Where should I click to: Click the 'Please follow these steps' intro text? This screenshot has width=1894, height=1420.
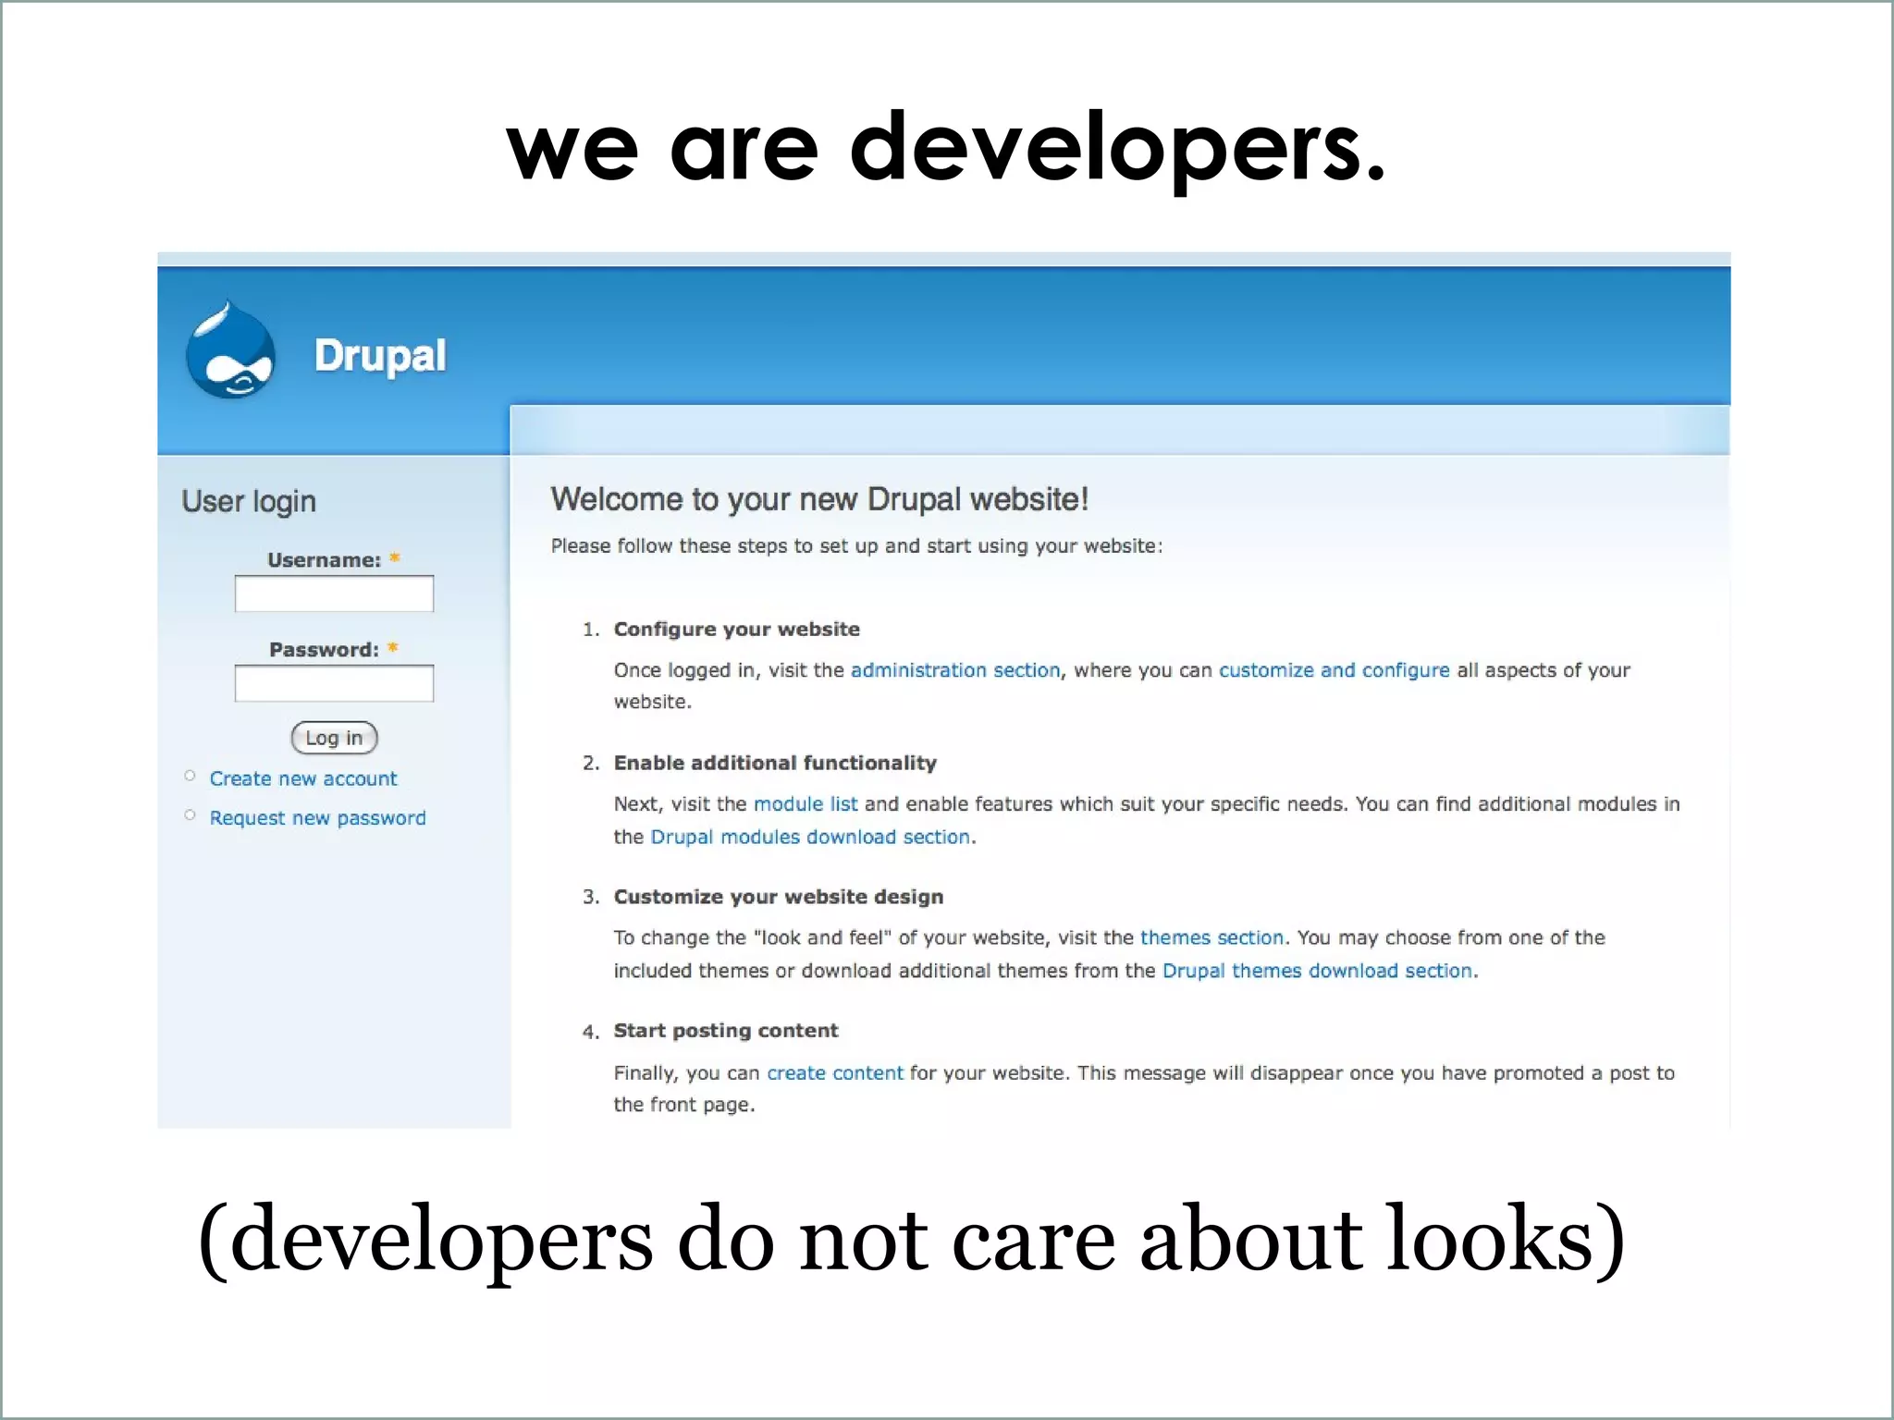pos(856,546)
